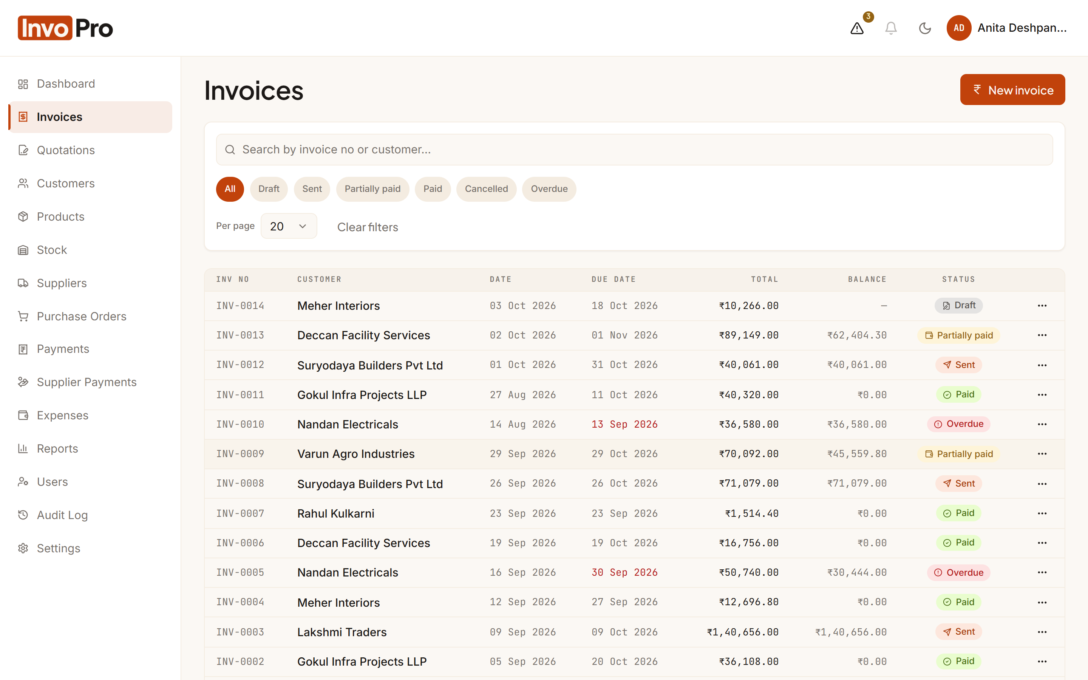Click the DUE DATE column header

pos(614,279)
